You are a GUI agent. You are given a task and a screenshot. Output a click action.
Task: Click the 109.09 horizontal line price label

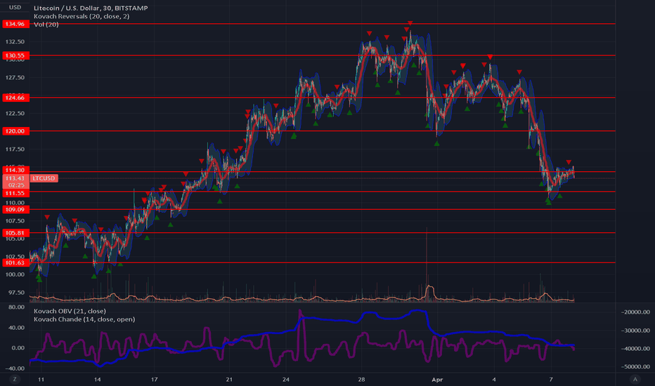[x=15, y=209]
